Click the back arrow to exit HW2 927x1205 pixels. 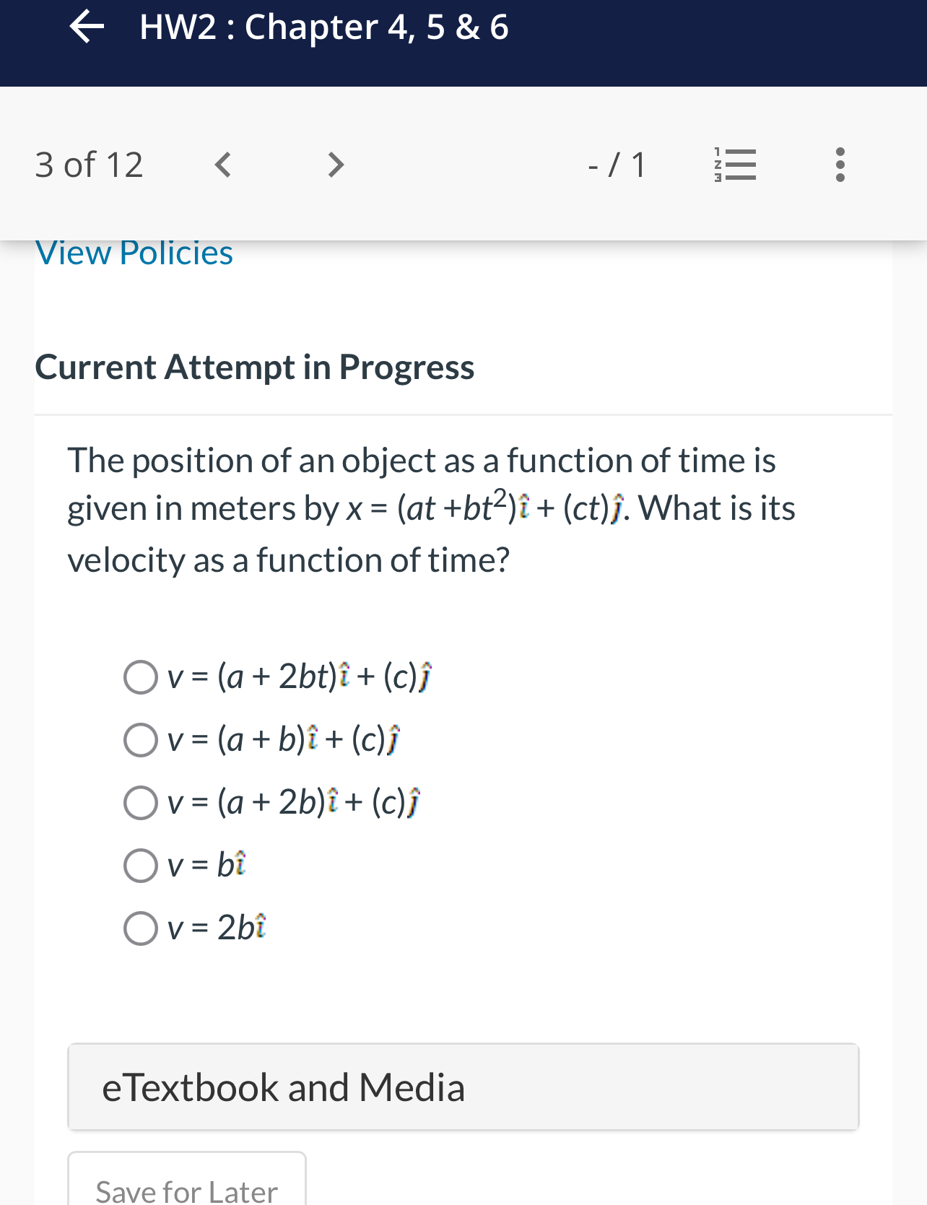87,27
